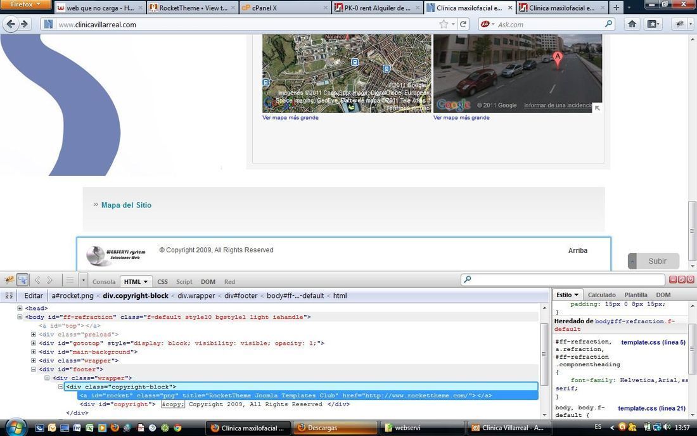Open bookmarks toolbar icon
The image size is (697, 436).
tap(653, 24)
